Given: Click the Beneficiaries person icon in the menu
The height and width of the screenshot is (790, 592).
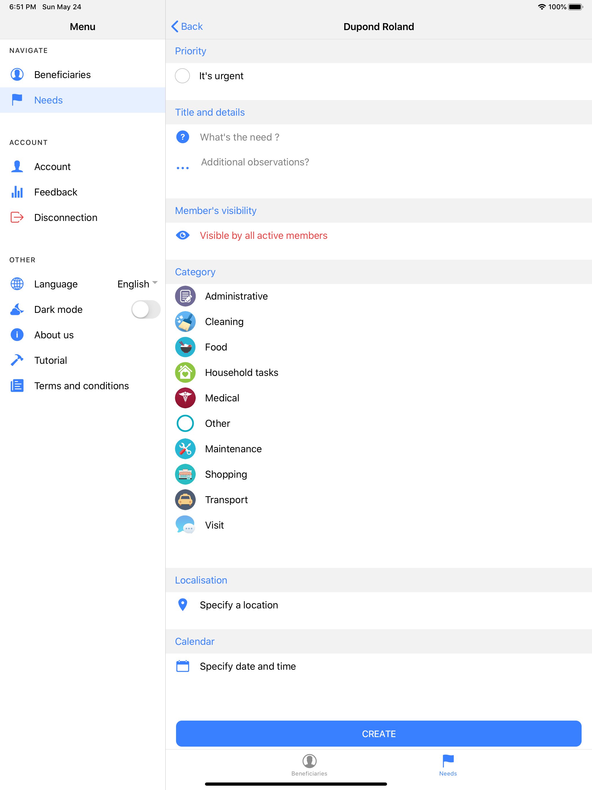Looking at the screenshot, I should coord(17,74).
